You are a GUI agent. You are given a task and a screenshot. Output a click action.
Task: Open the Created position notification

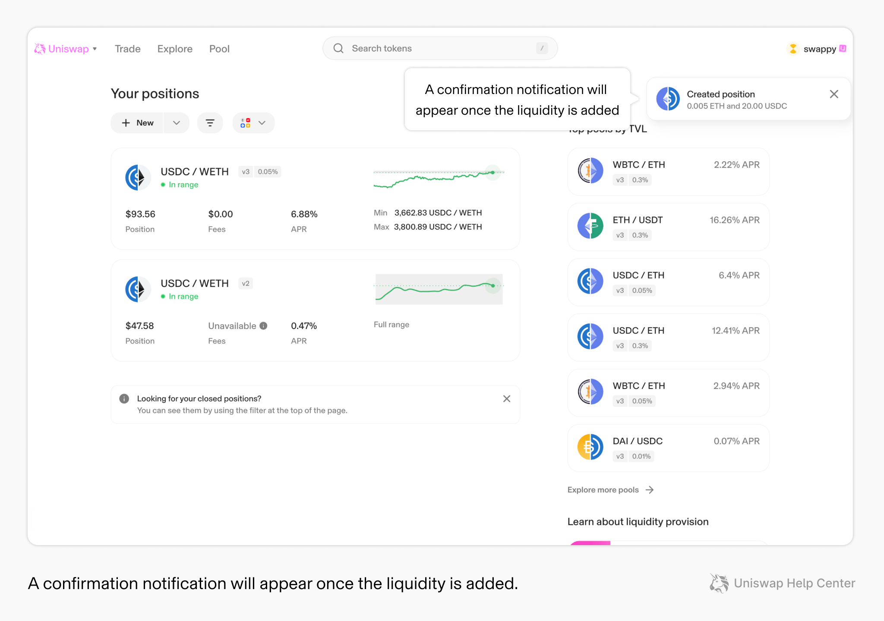748,99
